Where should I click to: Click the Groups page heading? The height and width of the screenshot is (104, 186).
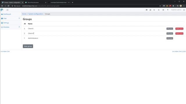tap(27, 19)
